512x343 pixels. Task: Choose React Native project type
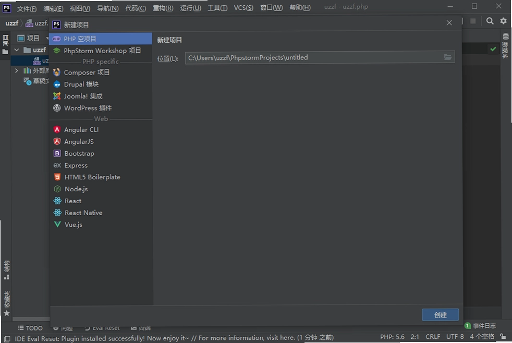point(101,213)
